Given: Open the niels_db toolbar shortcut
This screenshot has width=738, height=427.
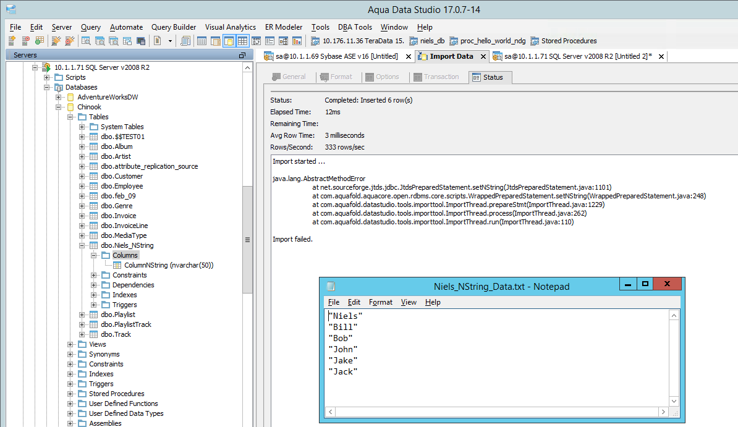Looking at the screenshot, I should 427,41.
